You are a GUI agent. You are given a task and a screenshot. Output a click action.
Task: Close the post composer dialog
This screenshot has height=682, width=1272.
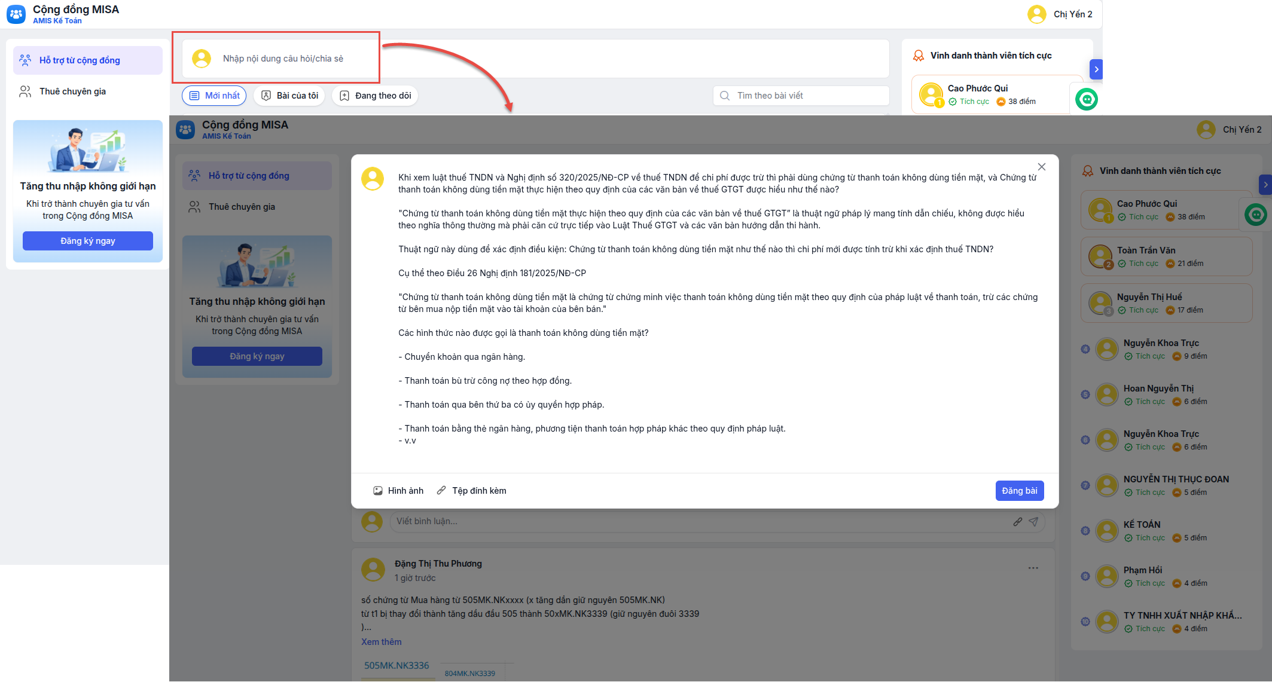point(1042,167)
